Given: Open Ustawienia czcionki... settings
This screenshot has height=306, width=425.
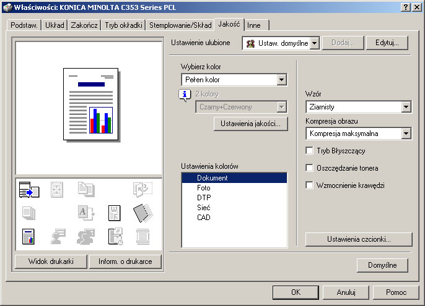Looking at the screenshot, I should (x=359, y=239).
